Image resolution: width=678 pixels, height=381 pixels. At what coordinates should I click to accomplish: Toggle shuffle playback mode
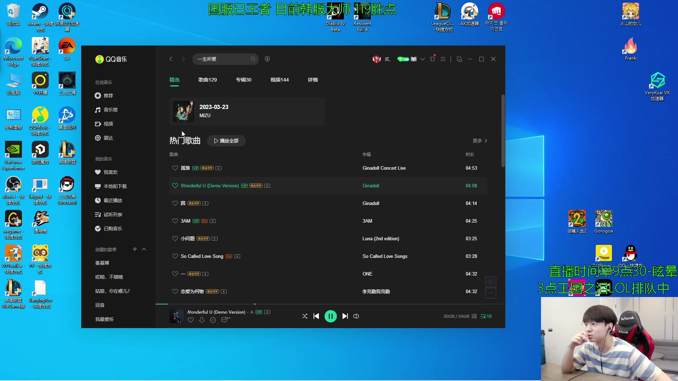[305, 316]
